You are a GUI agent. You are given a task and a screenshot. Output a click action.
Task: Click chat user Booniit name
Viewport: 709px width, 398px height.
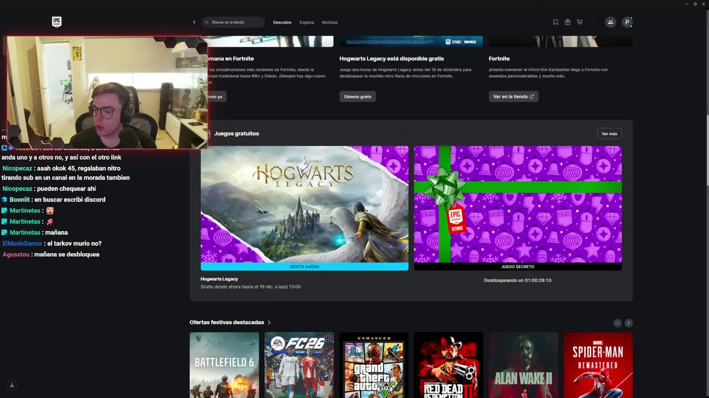[19, 200]
